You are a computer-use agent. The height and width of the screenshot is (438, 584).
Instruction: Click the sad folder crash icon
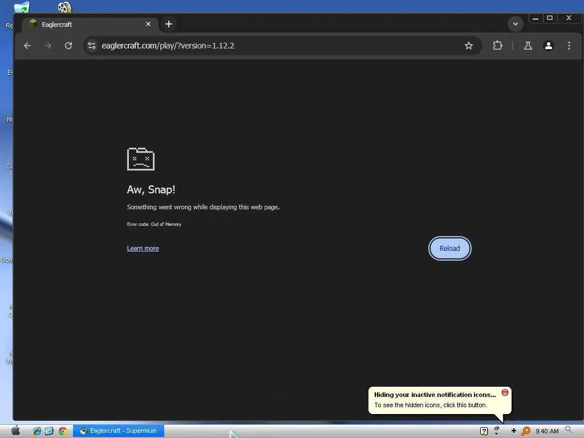[141, 159]
